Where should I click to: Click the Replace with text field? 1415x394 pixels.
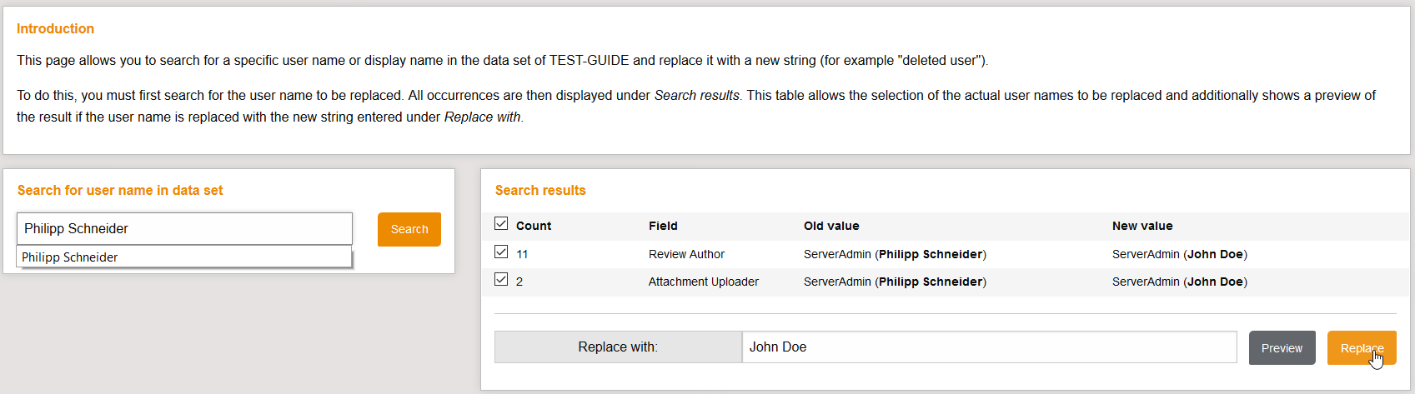989,347
